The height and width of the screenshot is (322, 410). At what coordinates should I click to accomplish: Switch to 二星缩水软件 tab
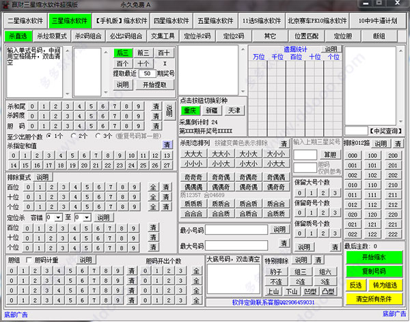coord(25,21)
